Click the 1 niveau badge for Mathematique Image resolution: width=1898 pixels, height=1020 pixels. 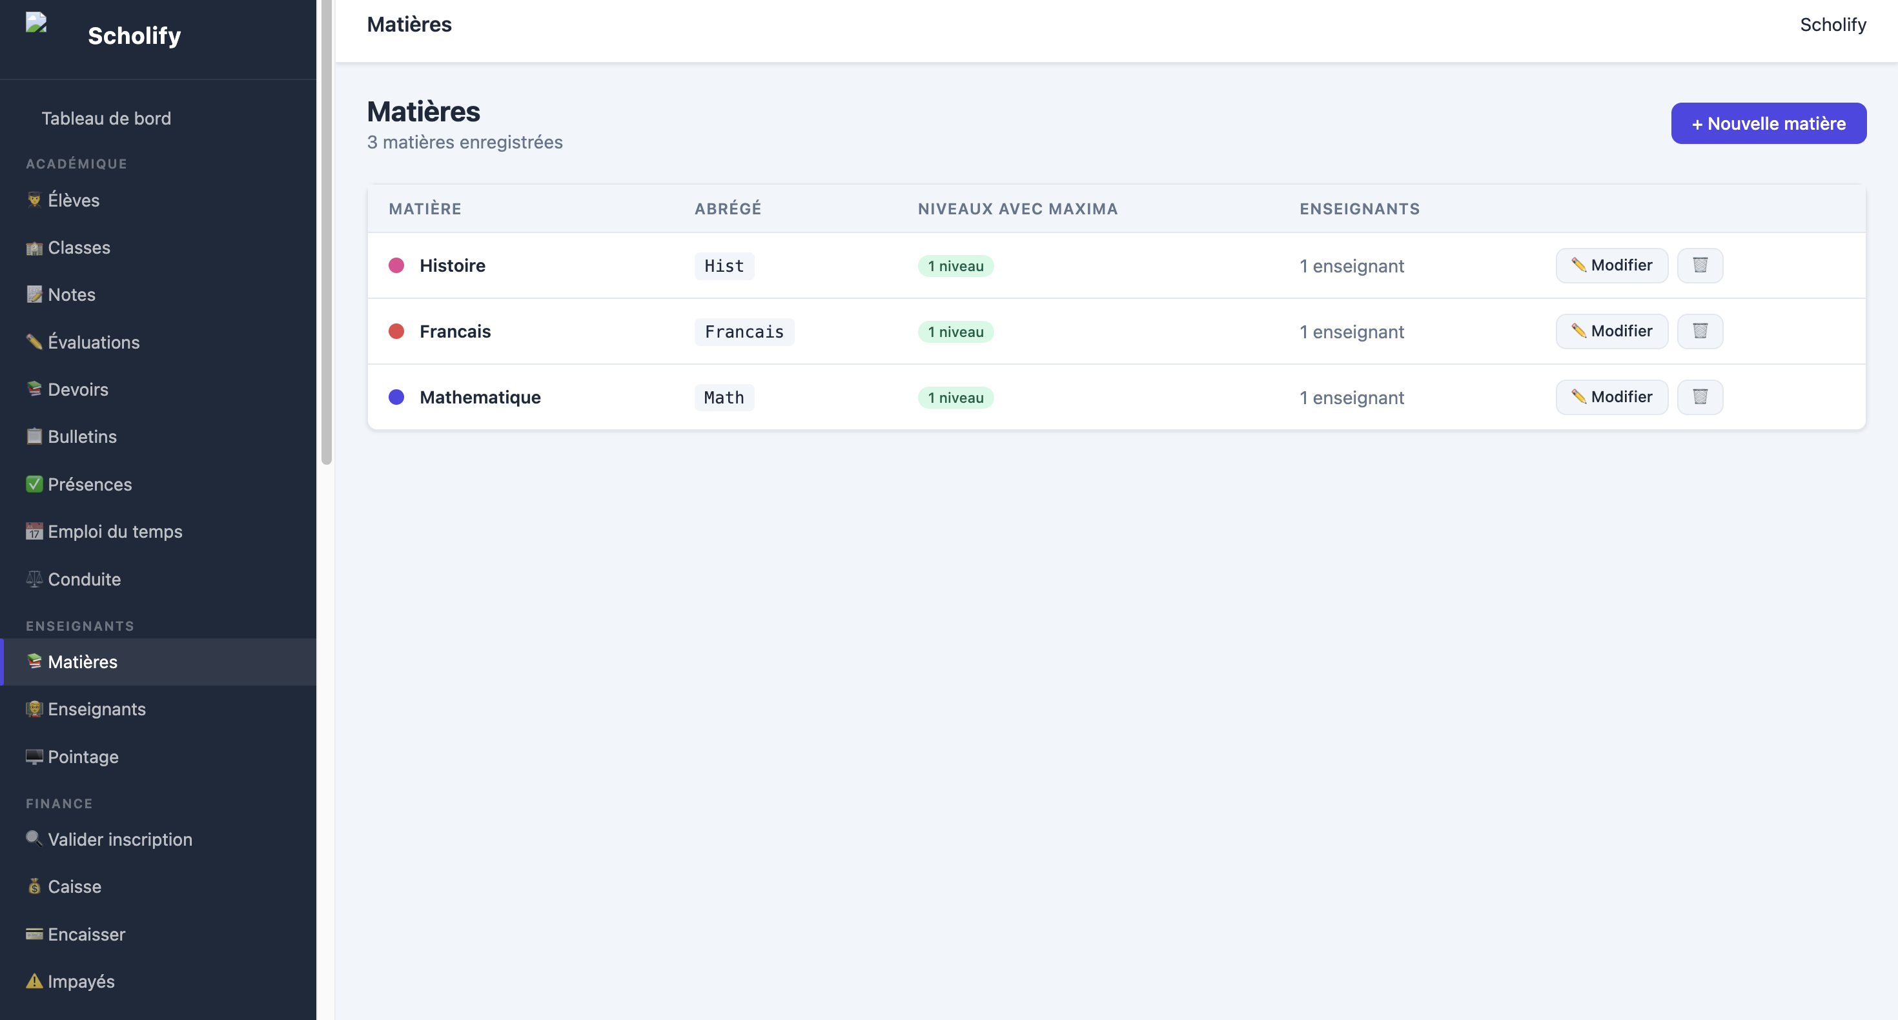click(x=955, y=398)
